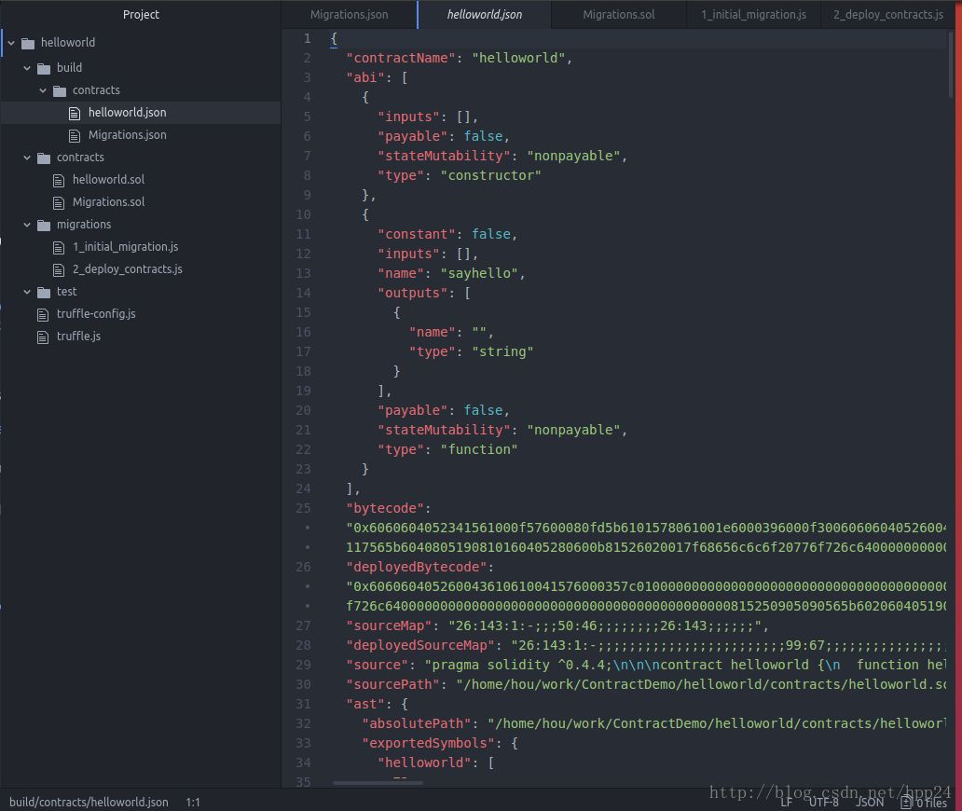Click the "exportedSymbols" key
962x811 pixels.
click(428, 744)
